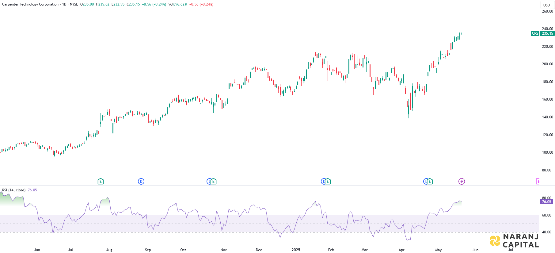Click the Nov label on time axis
The height and width of the screenshot is (253, 555).
[224, 250]
